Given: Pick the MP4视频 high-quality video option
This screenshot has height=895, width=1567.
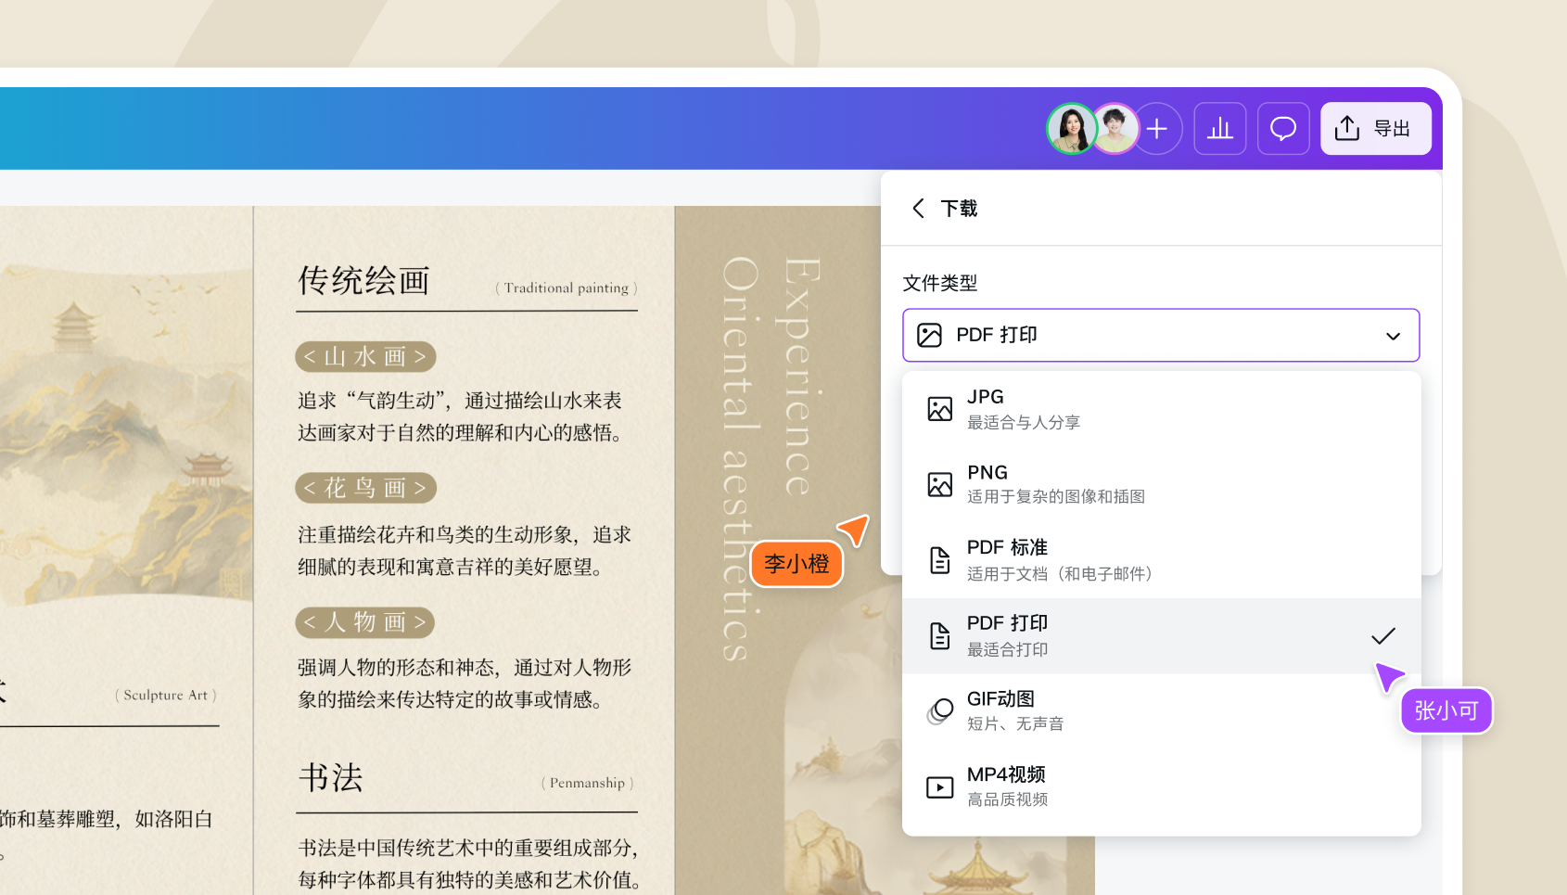Looking at the screenshot, I should point(1161,786).
